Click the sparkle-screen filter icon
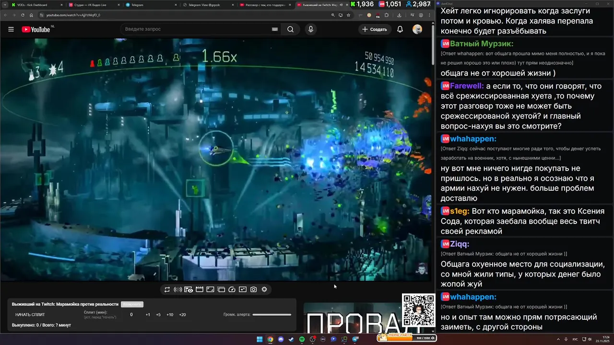This screenshot has width=614, height=345. [x=243, y=289]
